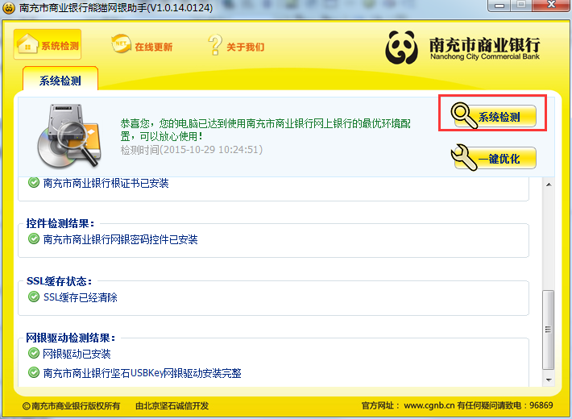Click the official website www.cgnb.cn
Screen dimensions: 572x419
(429, 405)
